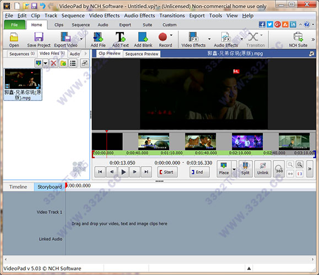Viewport: 319px width, 275px height.
Task: Split the clip with Split button
Action: (245, 169)
